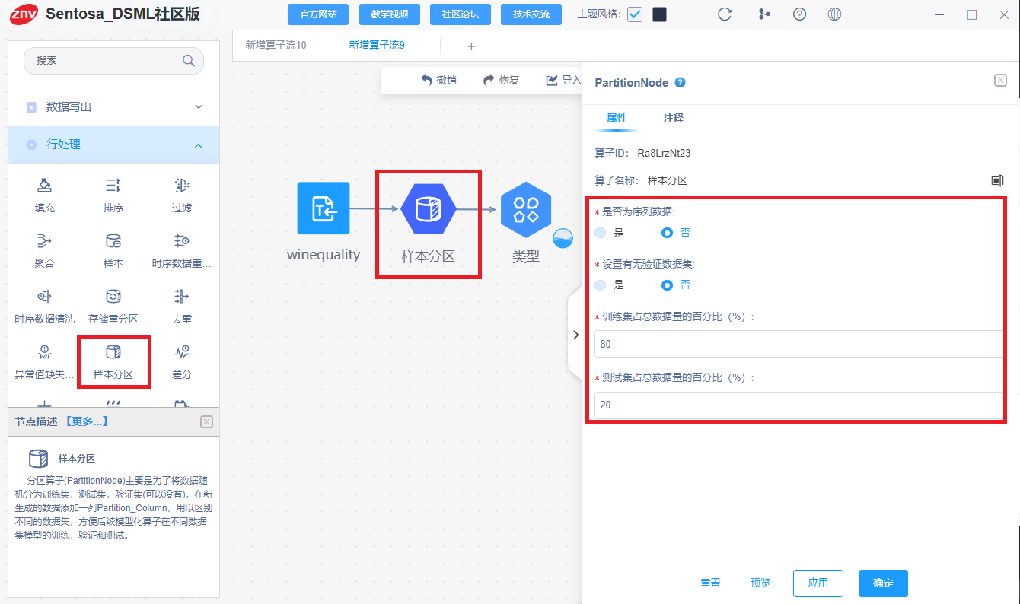Select the 时序数据重采样 operator icon

point(181,241)
